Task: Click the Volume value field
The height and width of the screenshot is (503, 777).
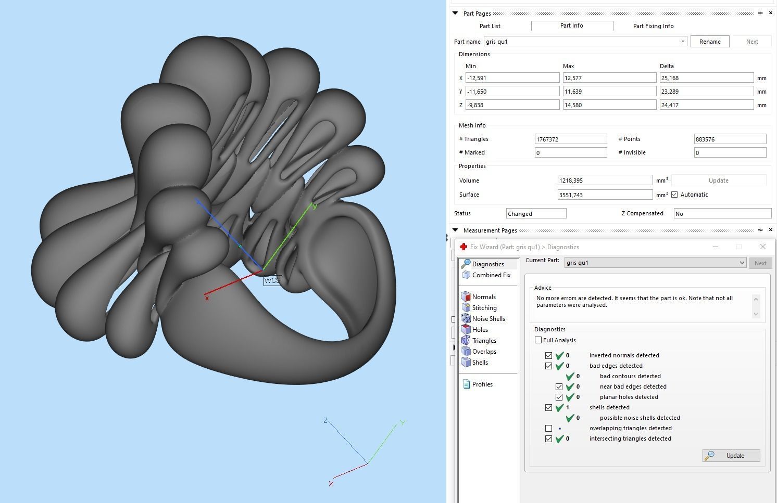Action: click(605, 180)
